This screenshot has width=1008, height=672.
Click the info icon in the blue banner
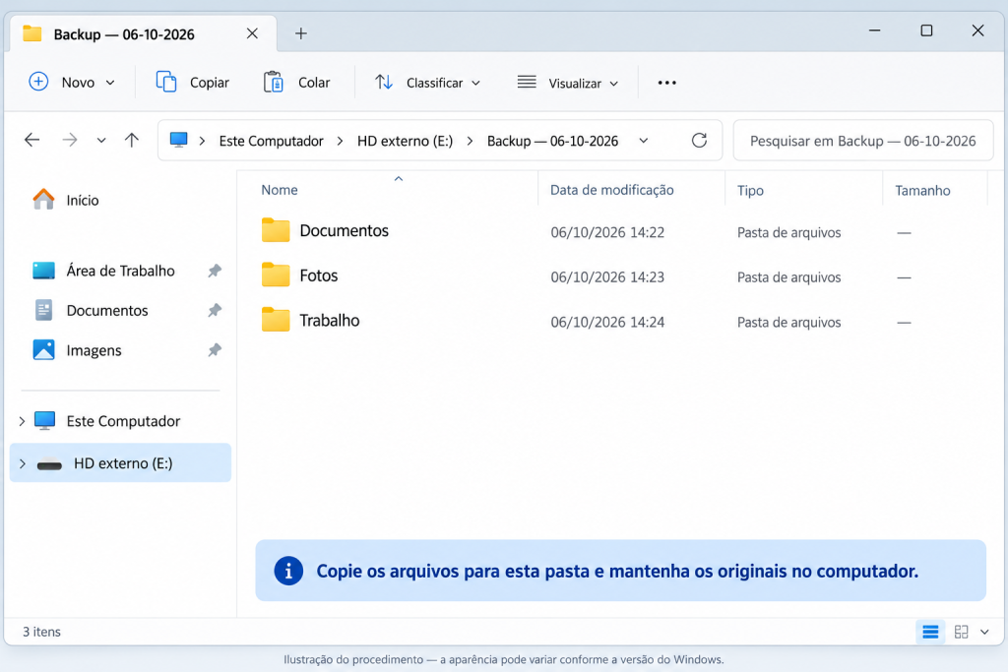coord(288,571)
